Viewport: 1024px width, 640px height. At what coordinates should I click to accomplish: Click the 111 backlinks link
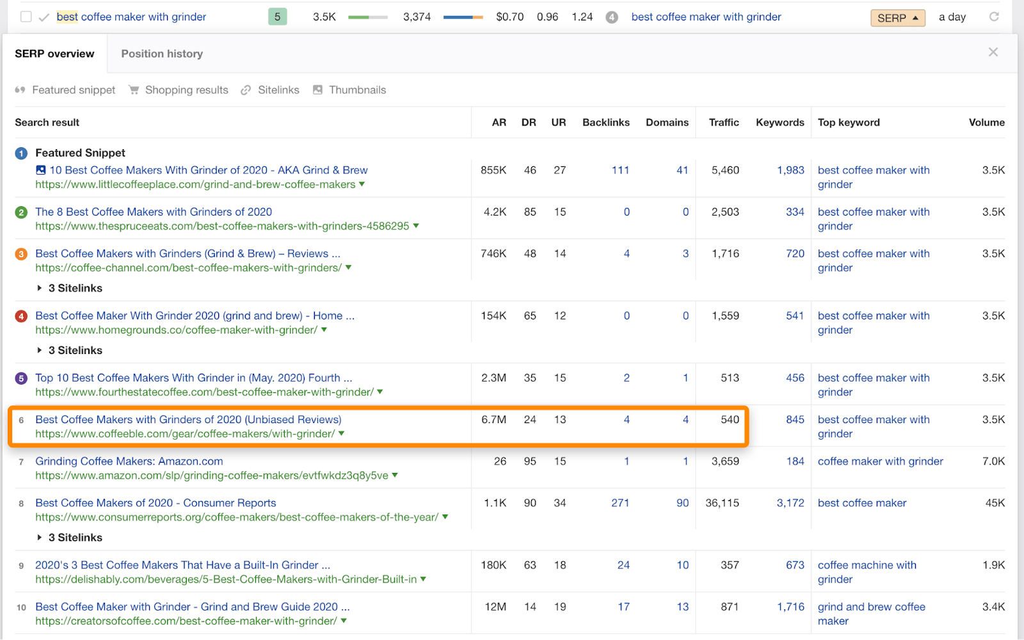[x=620, y=170]
